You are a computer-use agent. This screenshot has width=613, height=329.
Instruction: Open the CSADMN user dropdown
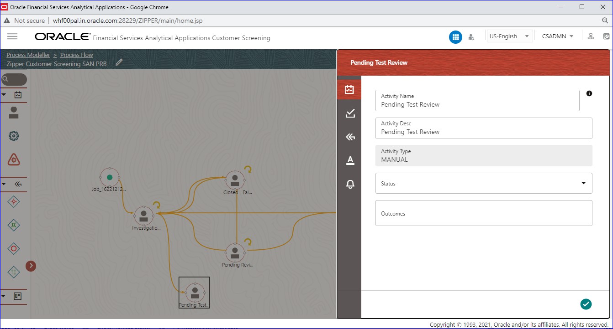point(558,36)
